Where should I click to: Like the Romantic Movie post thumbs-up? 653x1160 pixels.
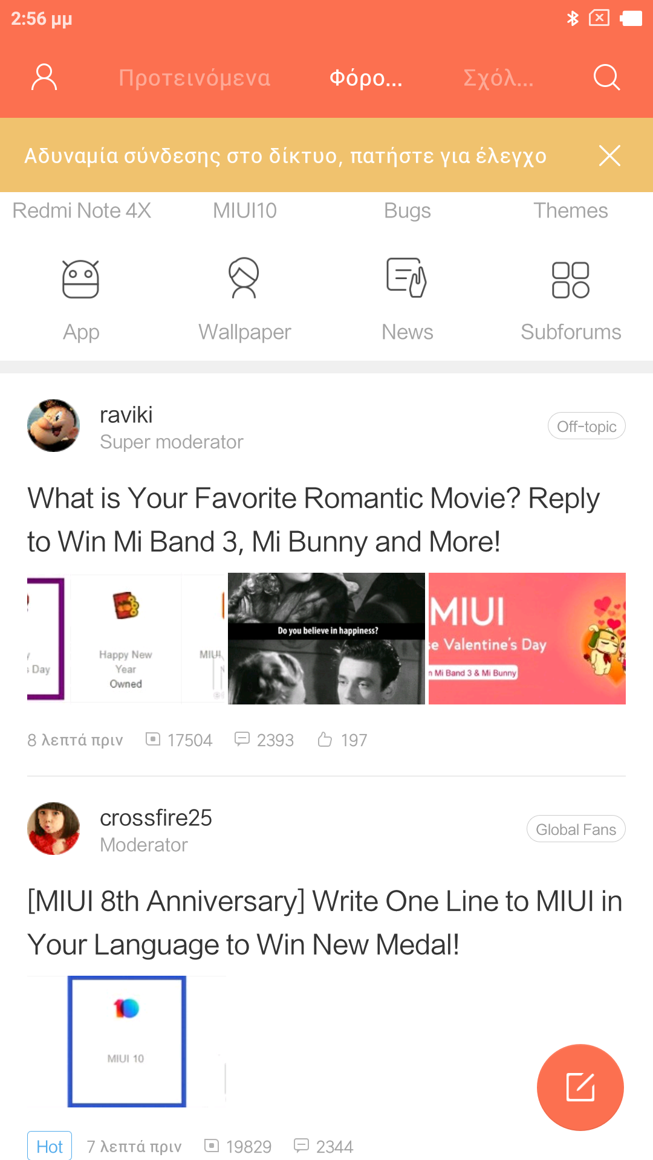(x=325, y=739)
